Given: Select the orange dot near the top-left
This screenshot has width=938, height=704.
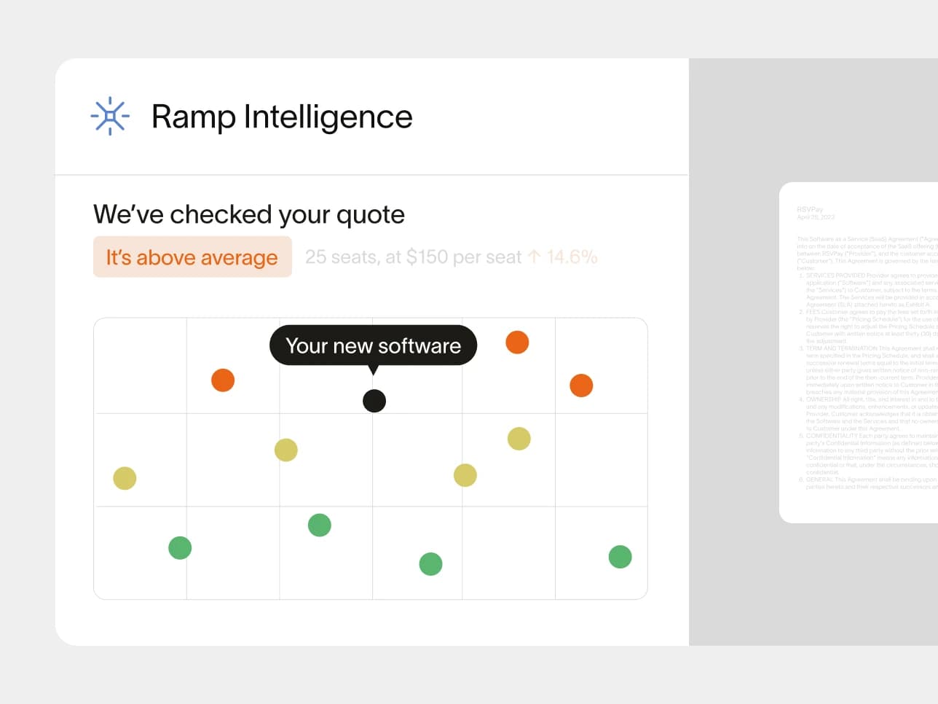Looking at the screenshot, I should click(222, 380).
